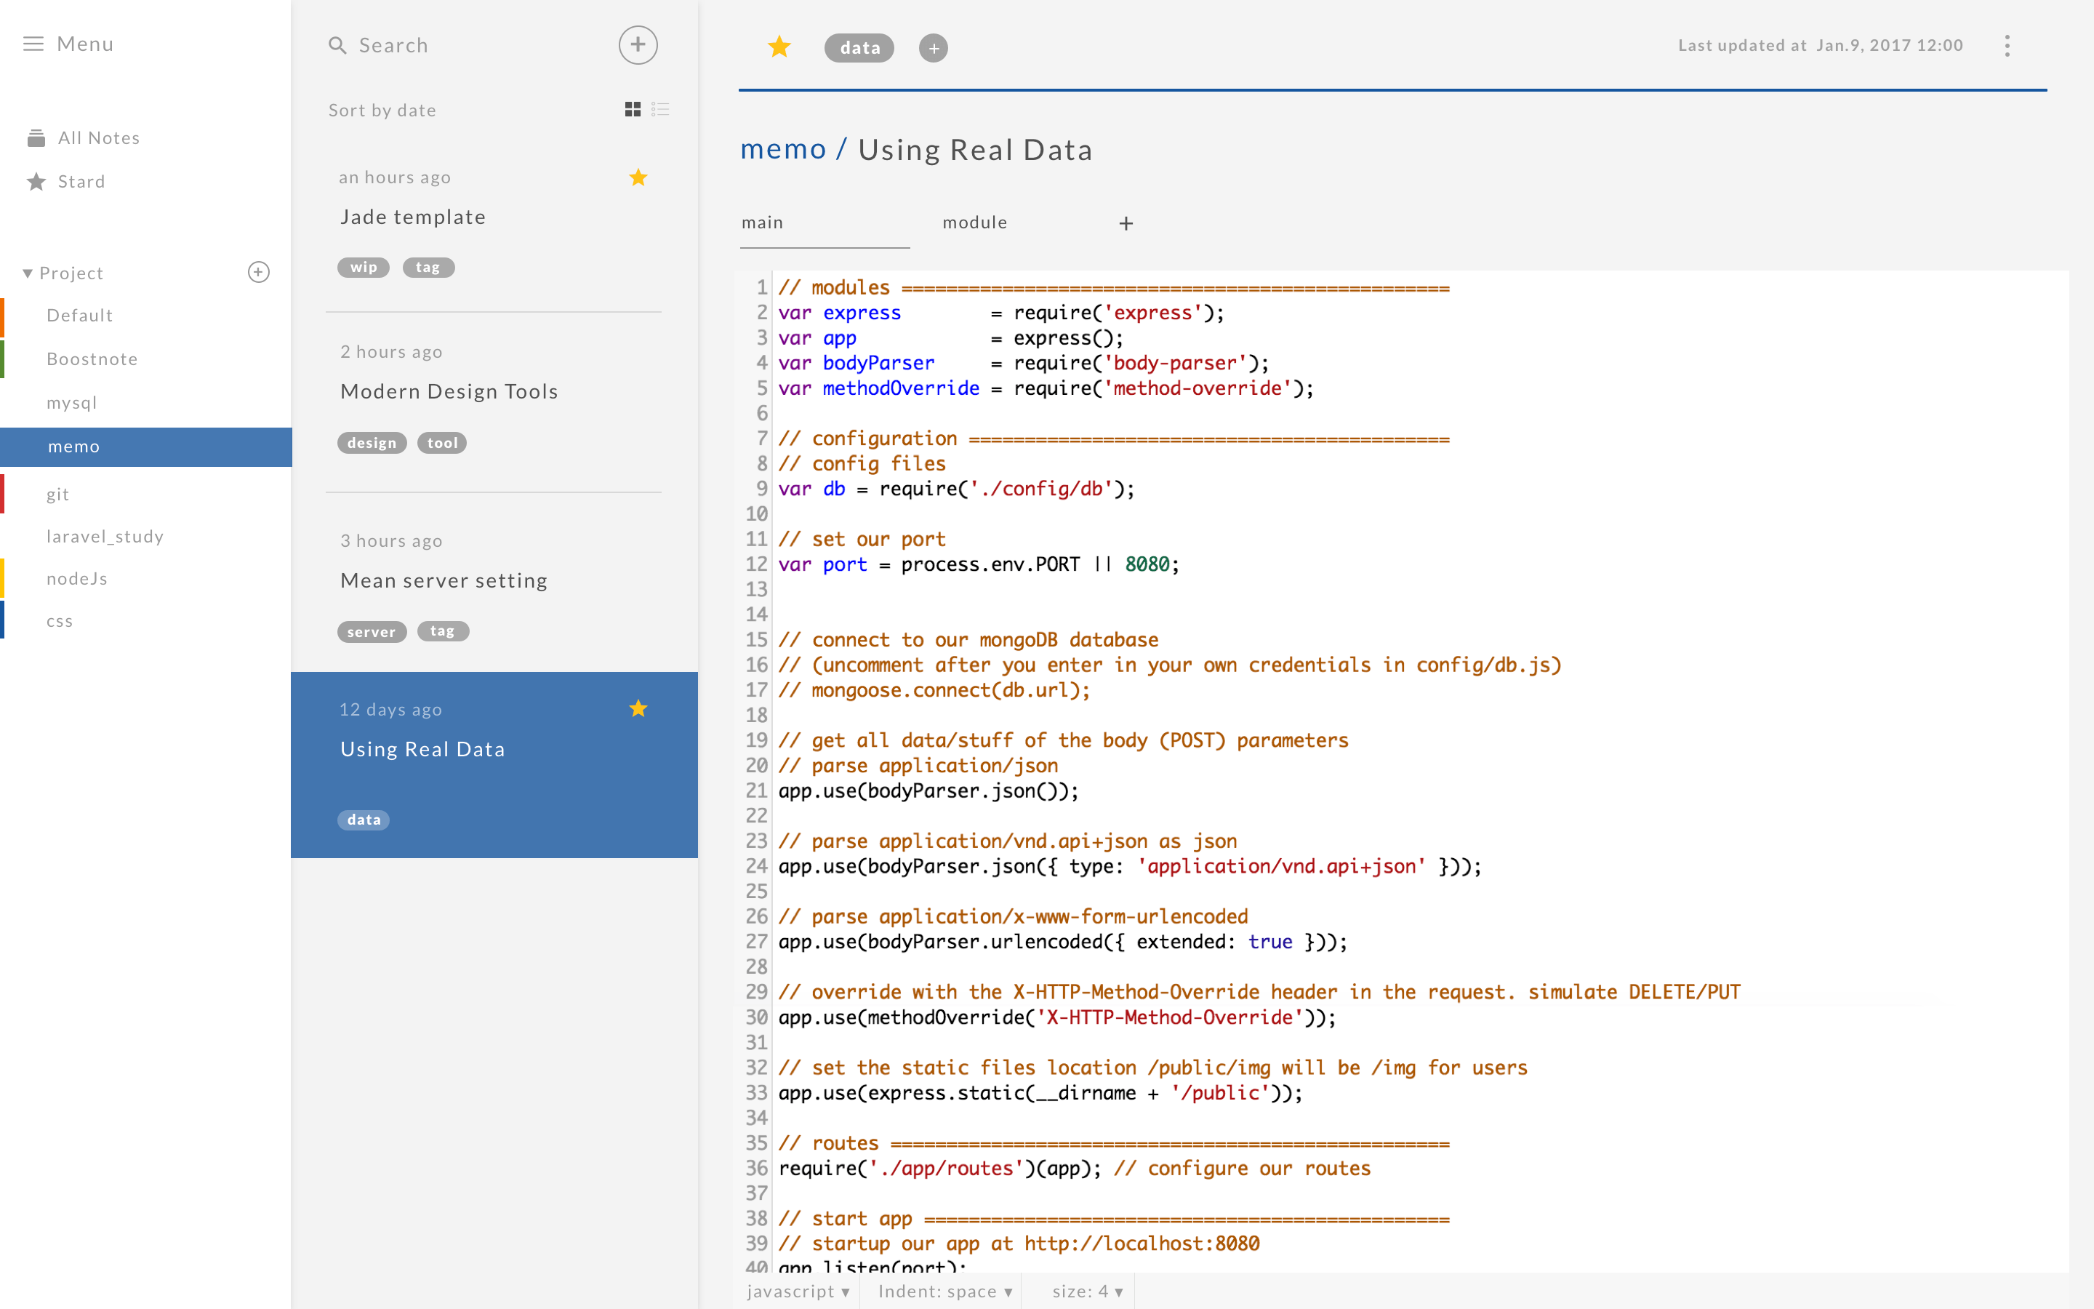Expand the 'size: 4' dropdown in status bar

pos(1087,1291)
